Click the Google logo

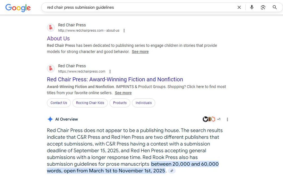point(18,8)
